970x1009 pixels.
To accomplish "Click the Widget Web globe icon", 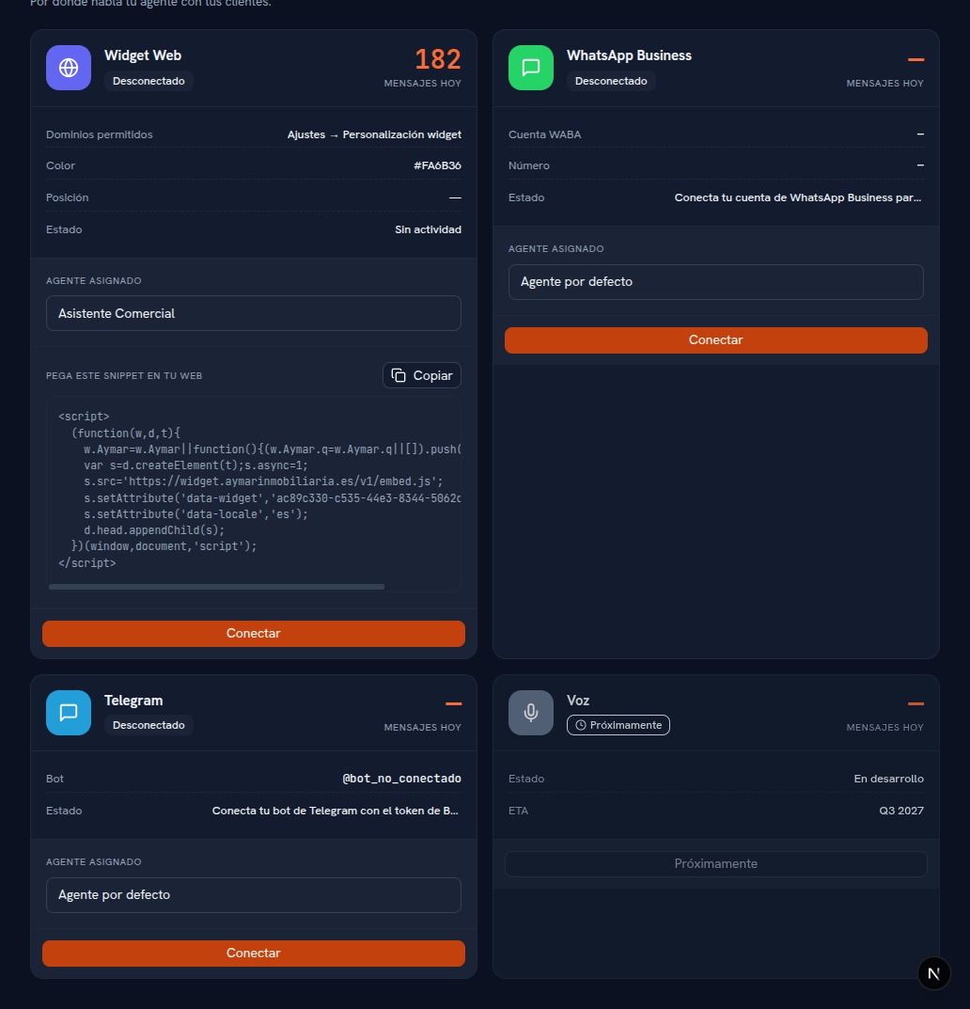I will 69,68.
